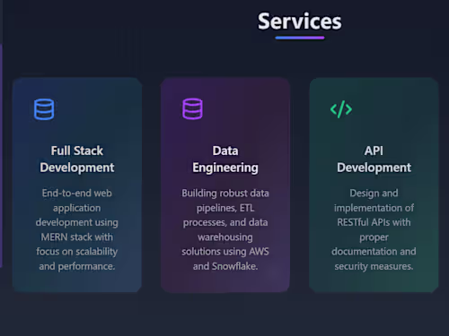Image resolution: width=449 pixels, height=336 pixels.
Task: Select the API Development card title
Action: [374, 159]
